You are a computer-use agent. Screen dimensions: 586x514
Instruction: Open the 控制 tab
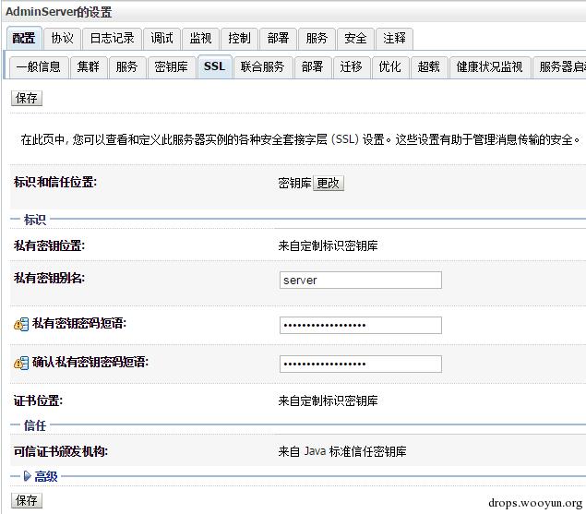click(240, 38)
